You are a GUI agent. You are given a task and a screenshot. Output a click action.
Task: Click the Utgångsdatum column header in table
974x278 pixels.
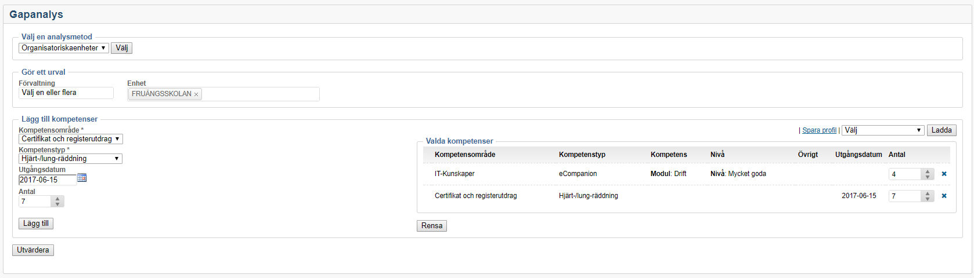(x=858, y=155)
